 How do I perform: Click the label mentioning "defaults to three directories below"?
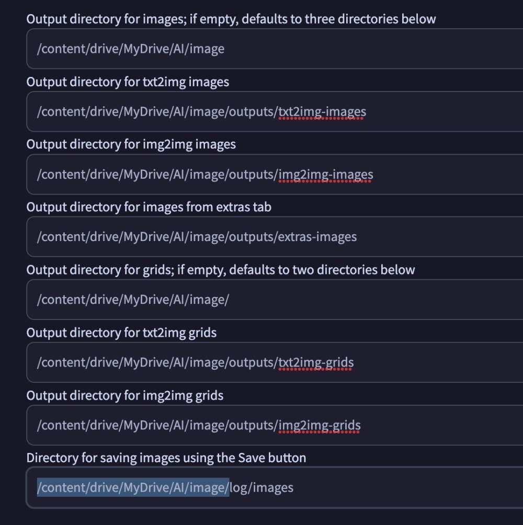pos(231,19)
